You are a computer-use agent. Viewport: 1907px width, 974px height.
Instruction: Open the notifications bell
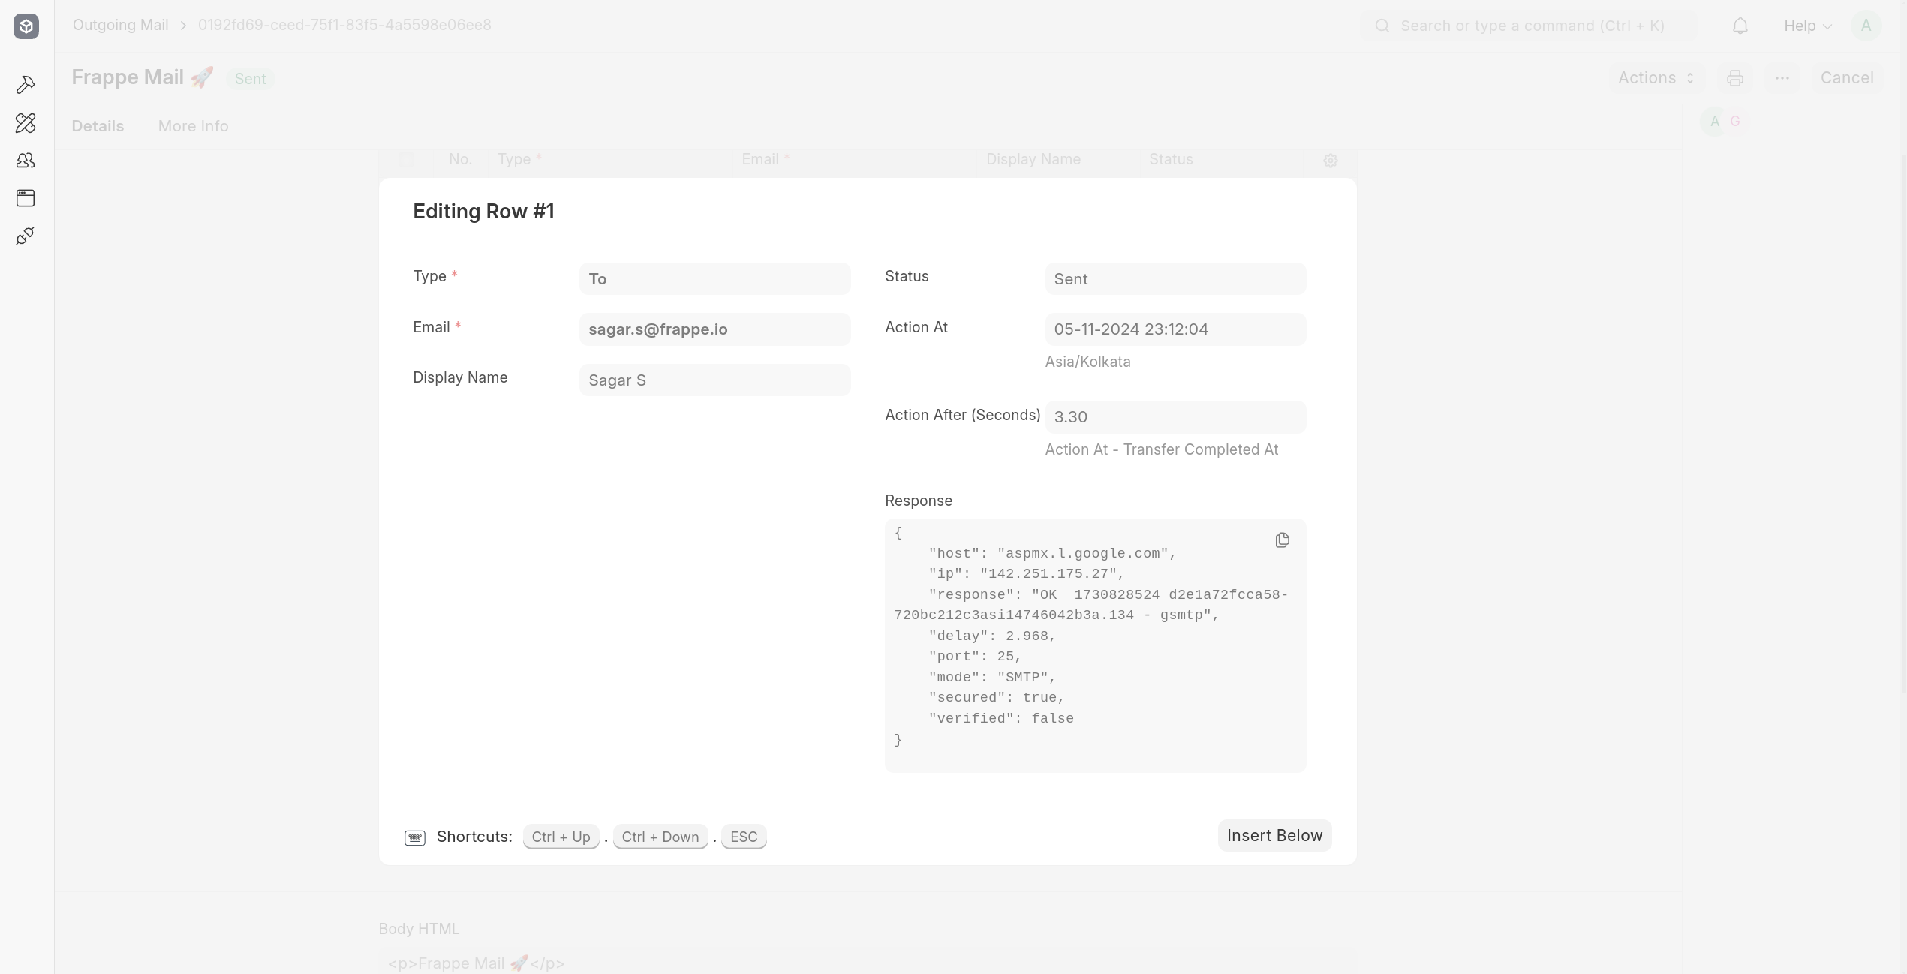point(1740,26)
